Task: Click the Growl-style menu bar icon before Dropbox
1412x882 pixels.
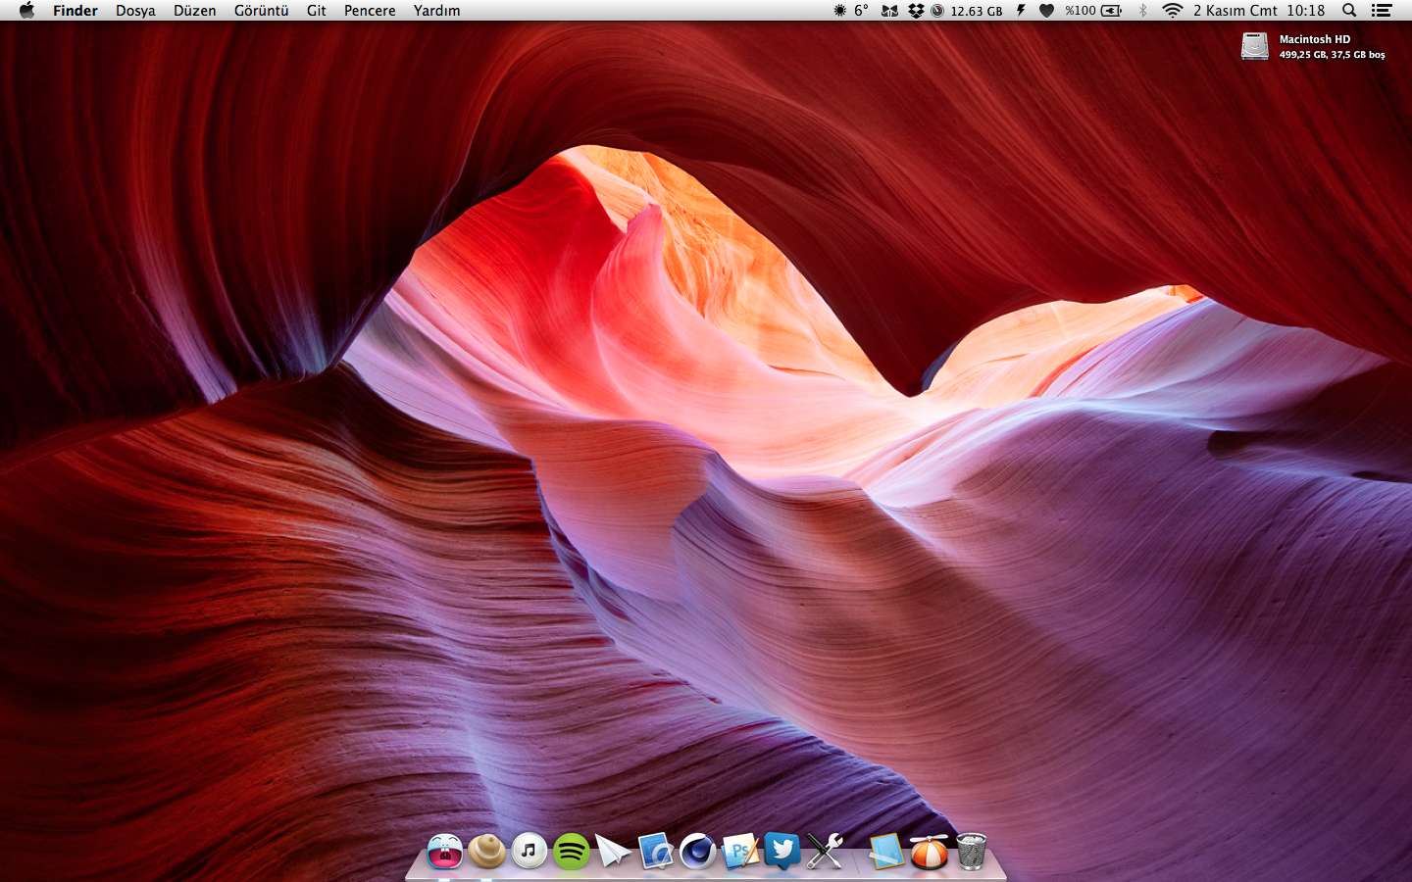Action: (889, 11)
